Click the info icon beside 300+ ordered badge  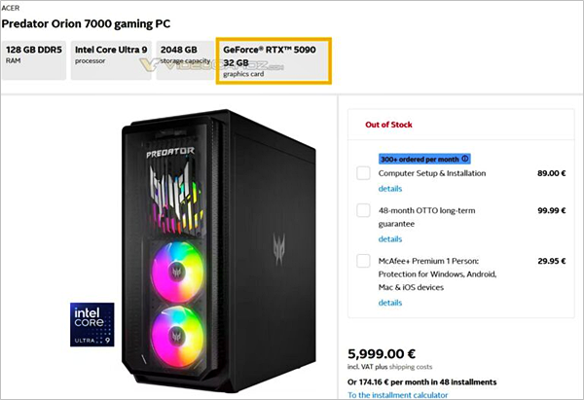[x=464, y=159]
